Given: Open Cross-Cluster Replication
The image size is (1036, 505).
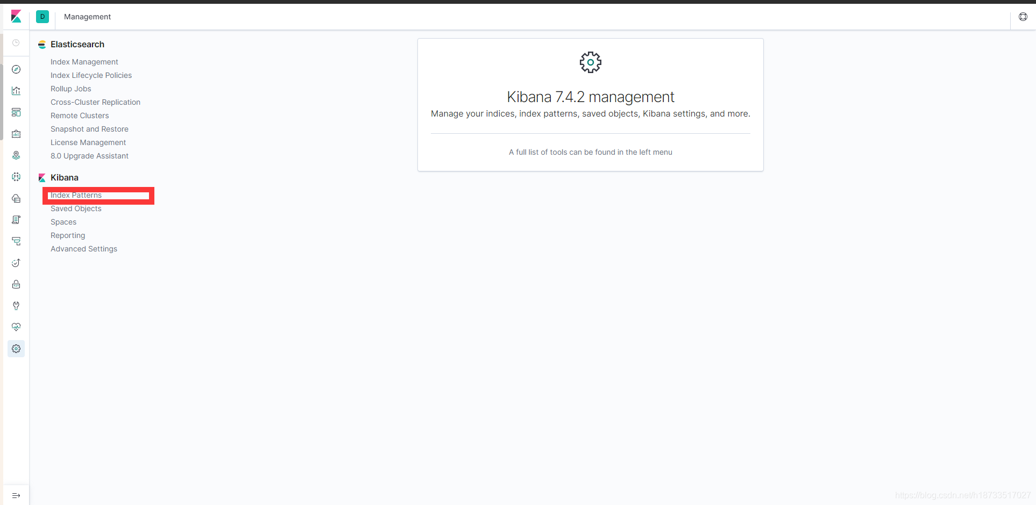Looking at the screenshot, I should click(95, 102).
